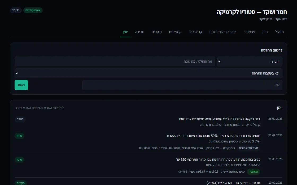Go to אסטרטגיה ומסמכים tab

(223, 32)
